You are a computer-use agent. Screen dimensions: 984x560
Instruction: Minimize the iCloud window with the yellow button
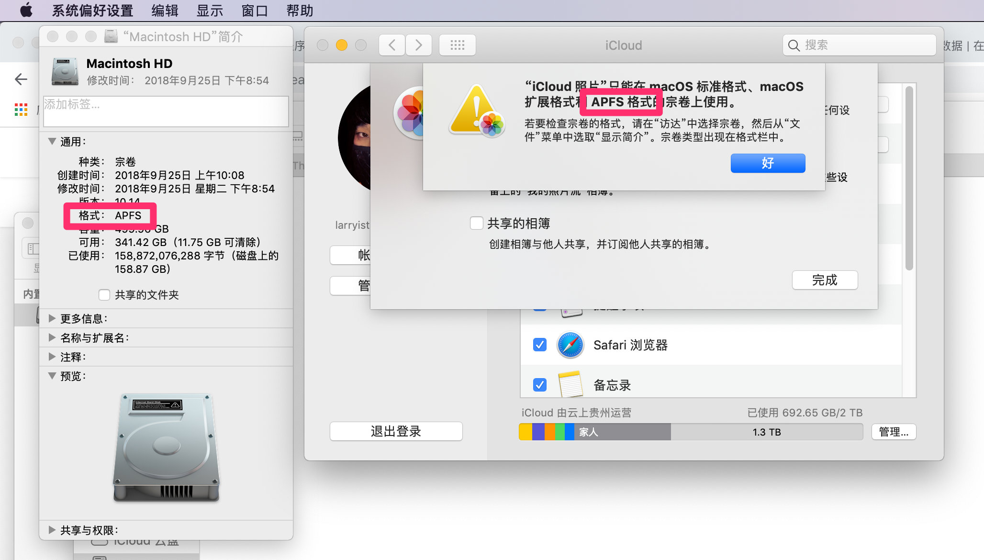pos(342,45)
